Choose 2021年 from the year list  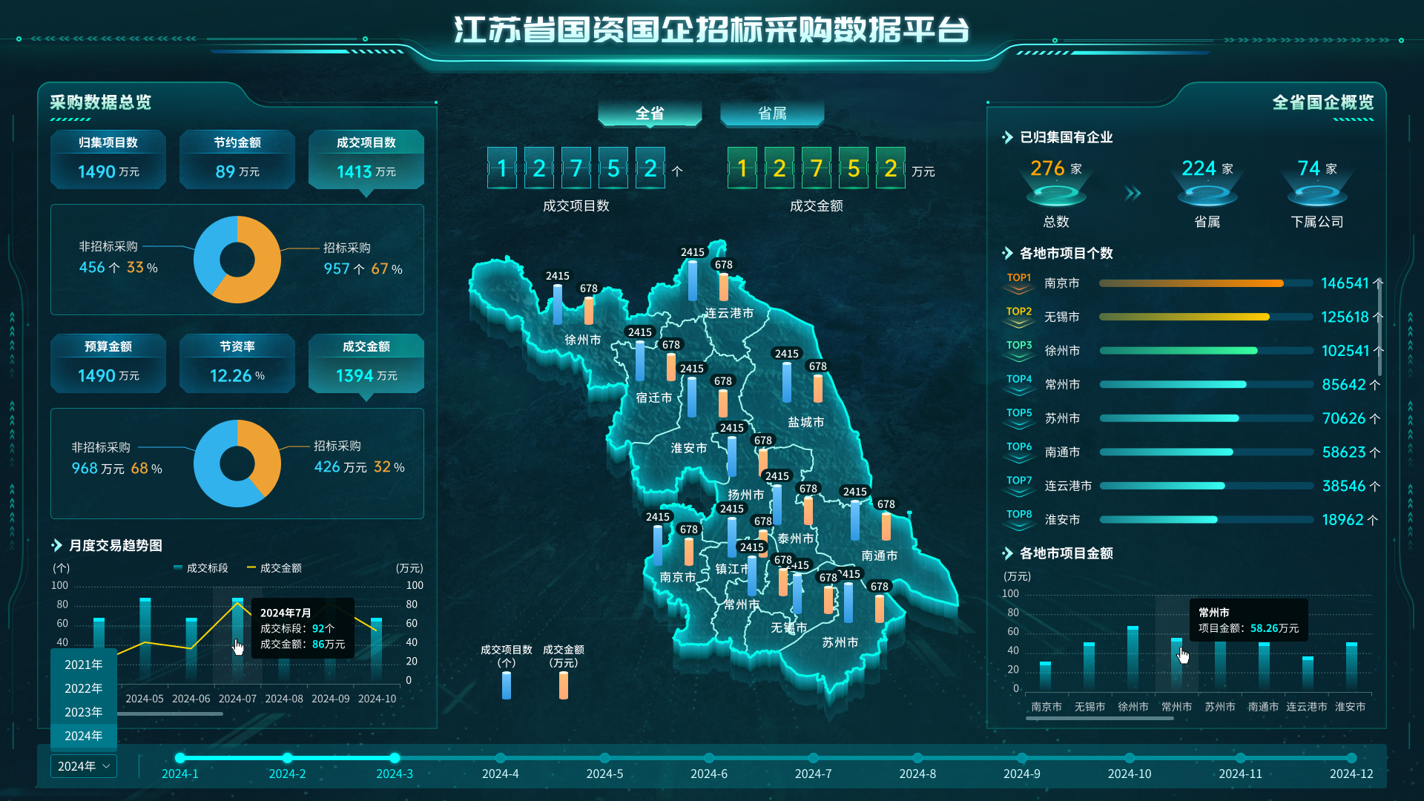click(x=83, y=665)
